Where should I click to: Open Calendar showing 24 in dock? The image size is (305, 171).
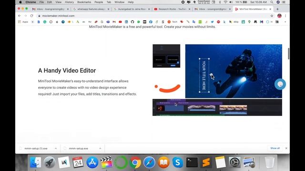(x=78, y=162)
